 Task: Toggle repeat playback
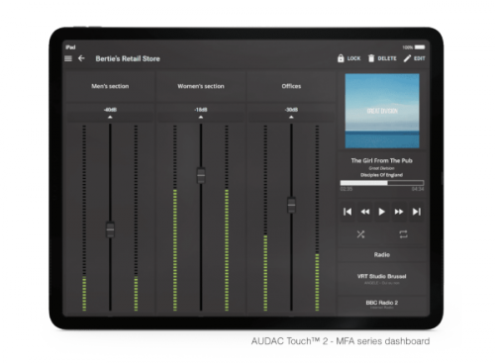click(x=403, y=234)
